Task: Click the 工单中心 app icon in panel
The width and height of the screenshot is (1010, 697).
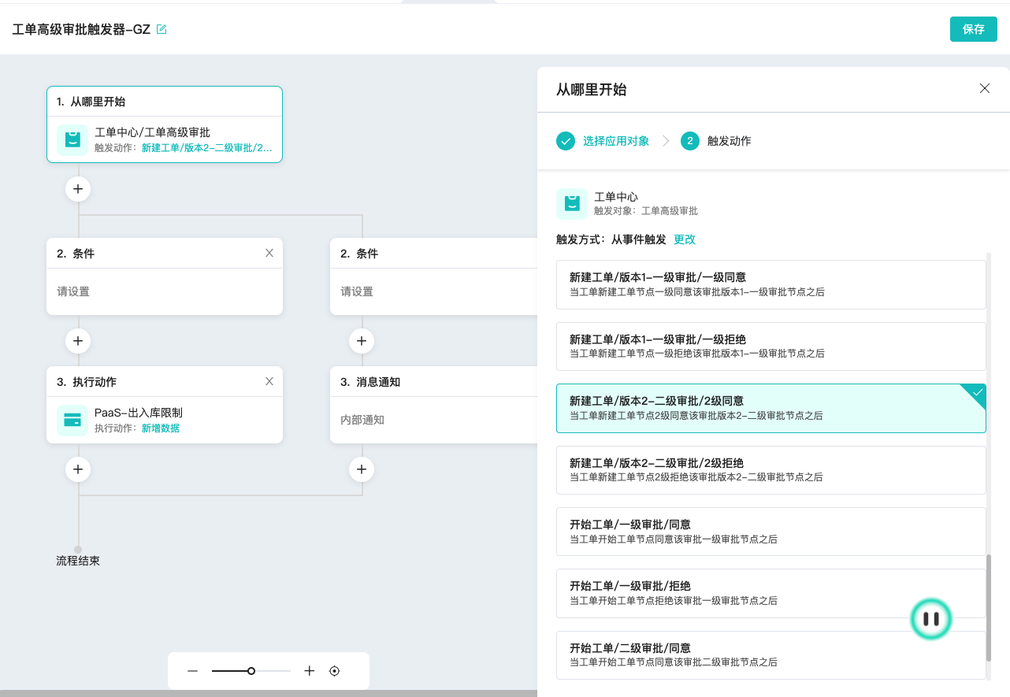Action: click(x=572, y=203)
